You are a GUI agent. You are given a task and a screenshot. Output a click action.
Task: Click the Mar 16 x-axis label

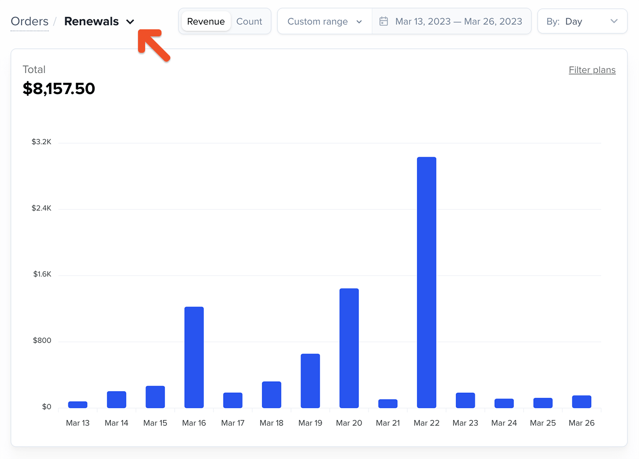194,423
